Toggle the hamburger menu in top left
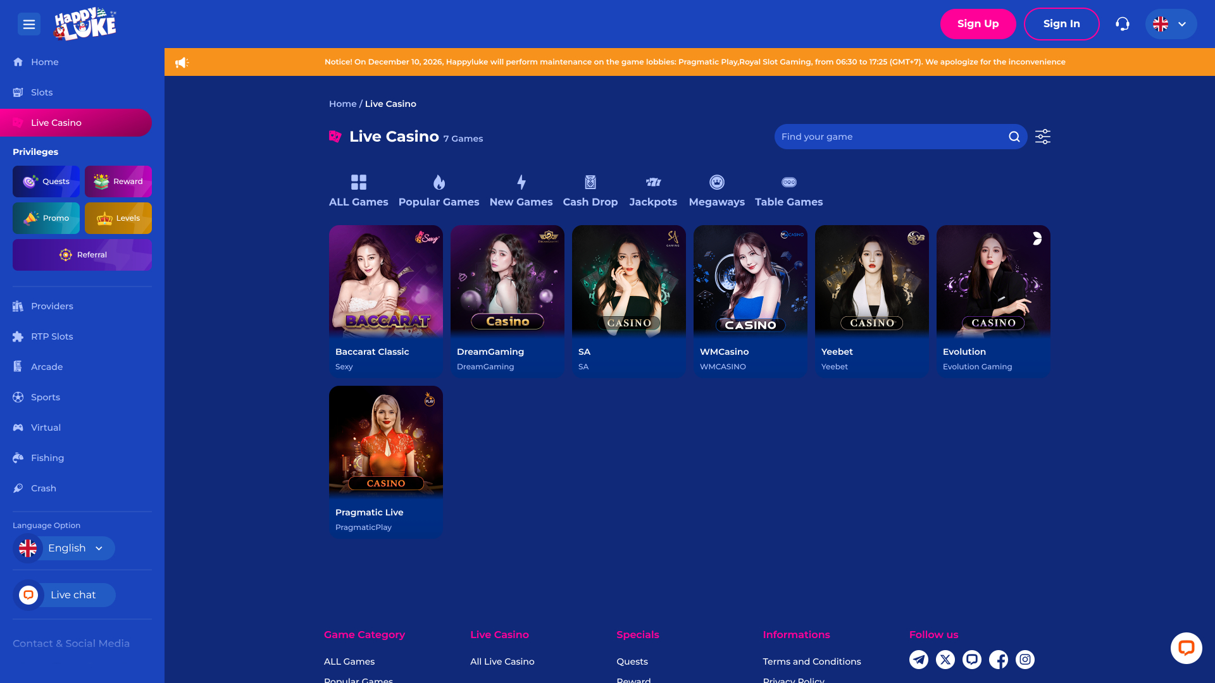Viewport: 1215px width, 683px height. point(29,23)
